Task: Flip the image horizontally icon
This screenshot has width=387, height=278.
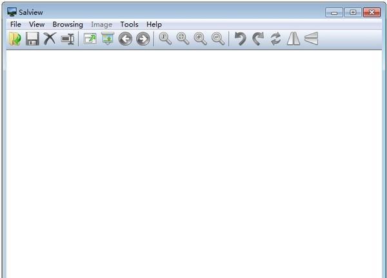Action: [293, 39]
